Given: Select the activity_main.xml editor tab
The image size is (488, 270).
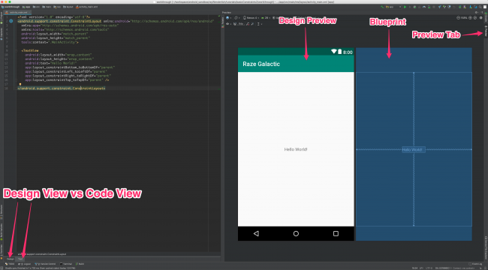Looking at the screenshot, I should point(18,13).
